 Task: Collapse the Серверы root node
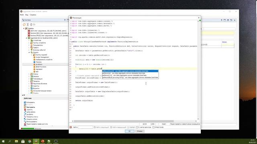(x=24, y=28)
